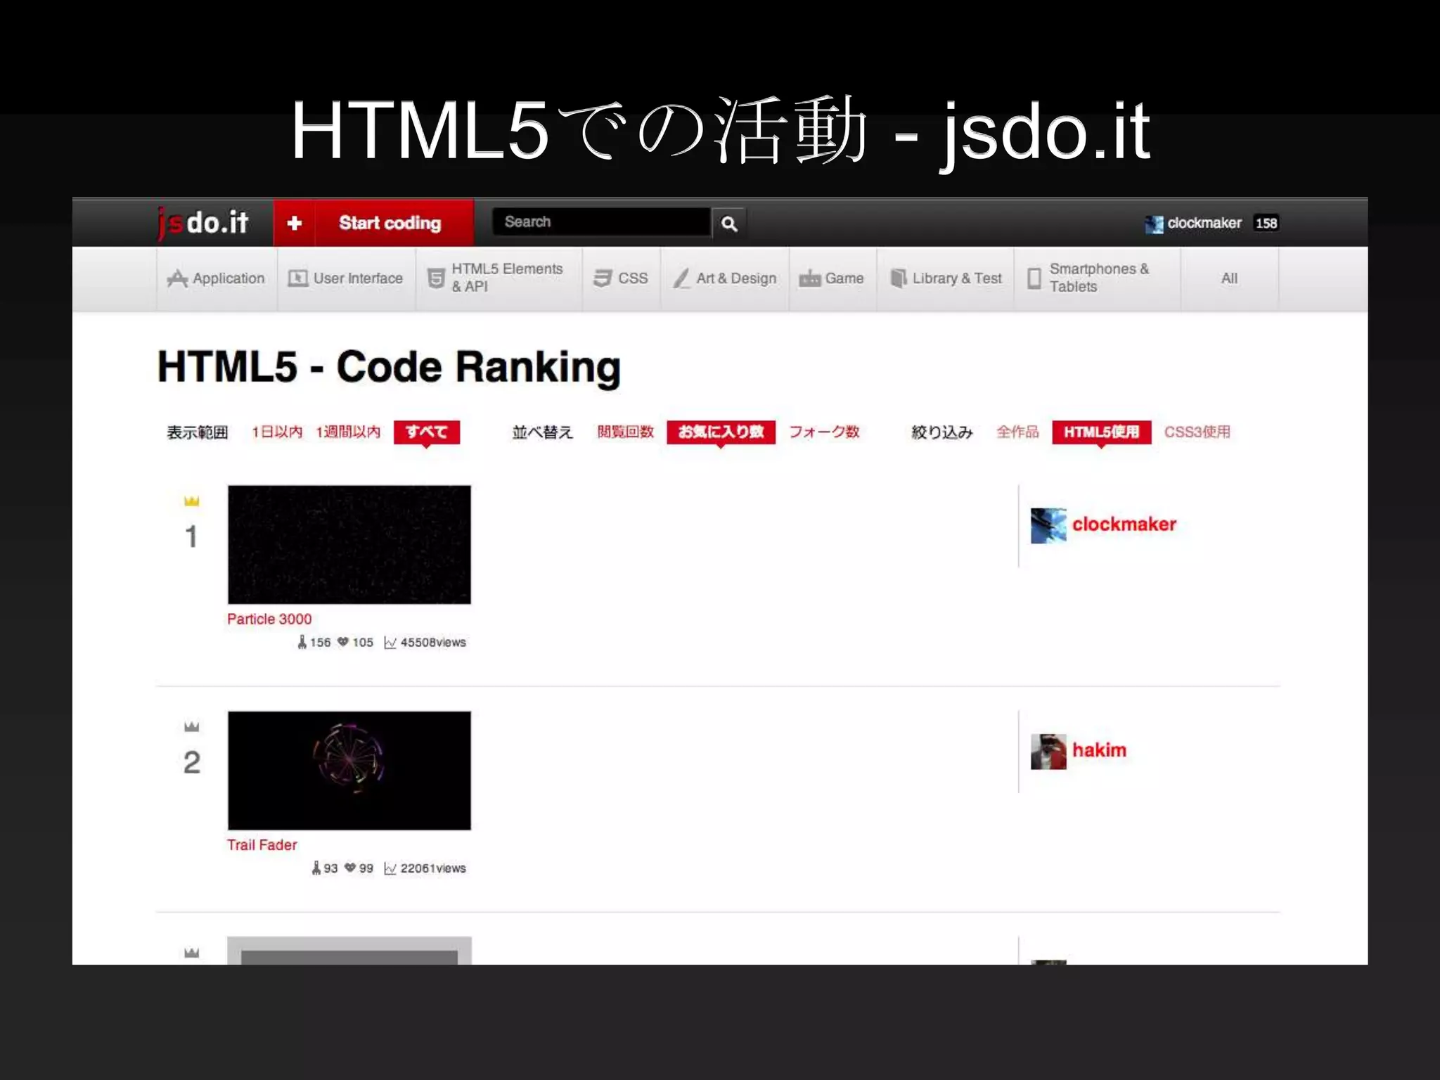The image size is (1440, 1080).
Task: Click the Game joystick icon
Action: click(x=810, y=278)
